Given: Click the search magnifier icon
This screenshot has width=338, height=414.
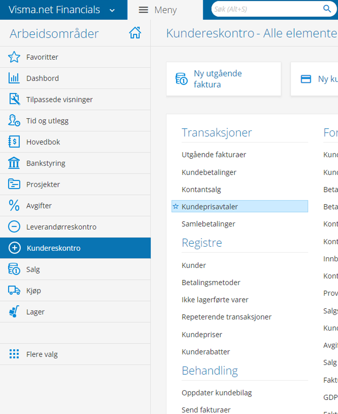Looking at the screenshot, I should click(x=327, y=9).
